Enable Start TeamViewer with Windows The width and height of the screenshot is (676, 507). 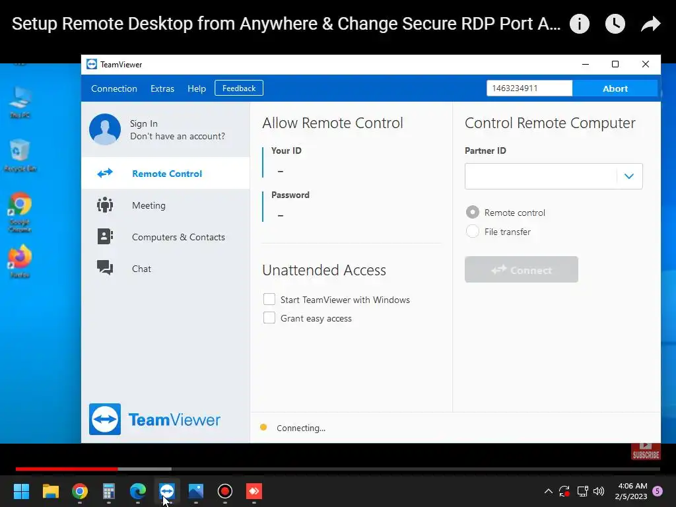click(x=269, y=299)
